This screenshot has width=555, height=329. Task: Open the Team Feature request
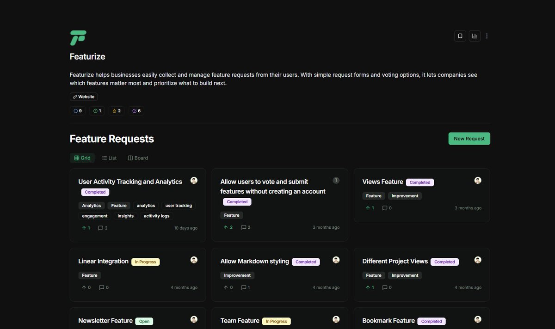(x=240, y=320)
